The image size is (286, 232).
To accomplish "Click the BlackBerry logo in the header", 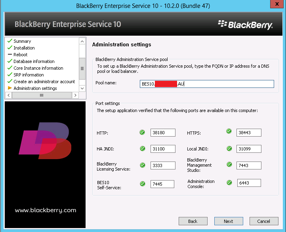I will coord(245,25).
